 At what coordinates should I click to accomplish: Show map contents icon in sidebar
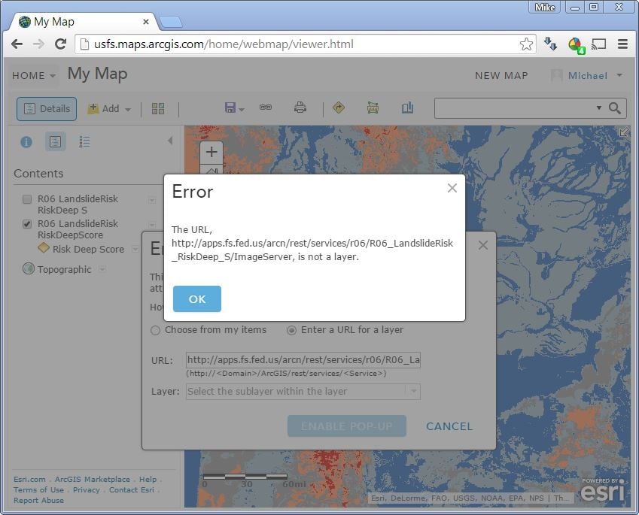coord(55,141)
